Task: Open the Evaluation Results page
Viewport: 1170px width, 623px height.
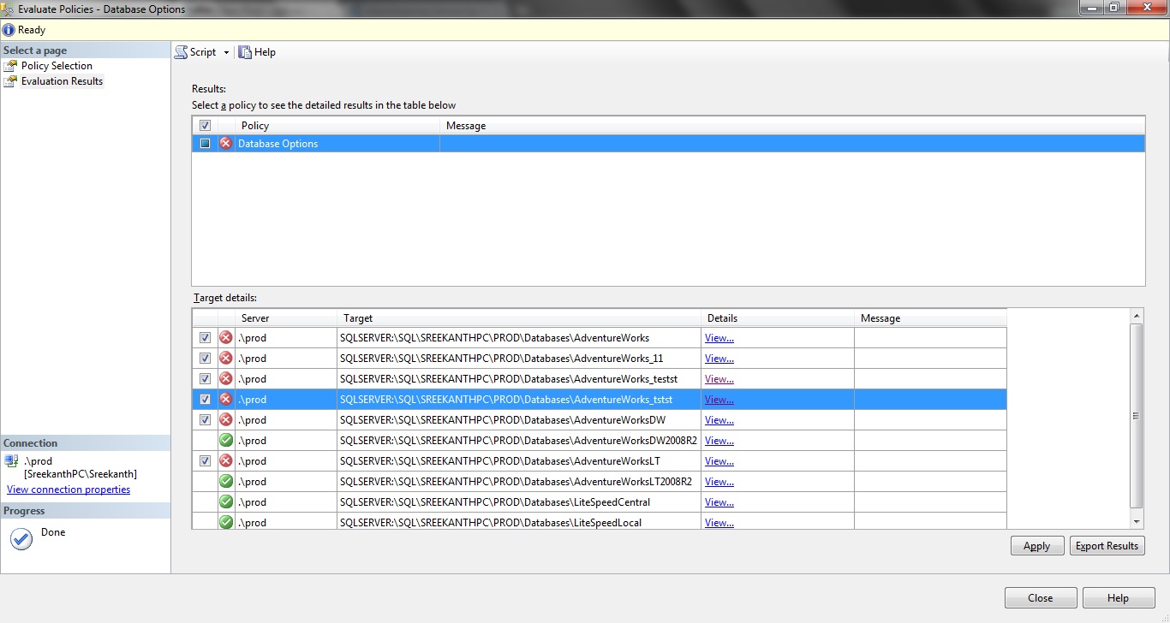Action: point(62,81)
